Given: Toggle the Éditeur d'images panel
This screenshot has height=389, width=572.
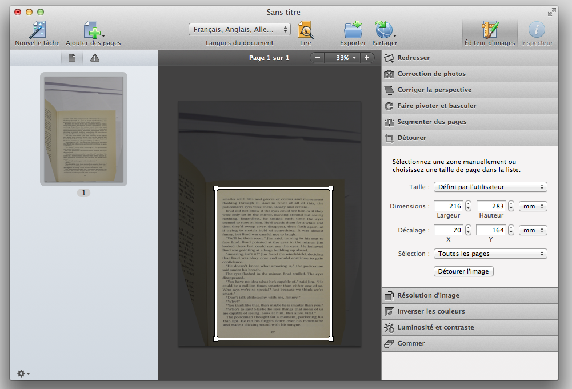Looking at the screenshot, I should pos(489,30).
